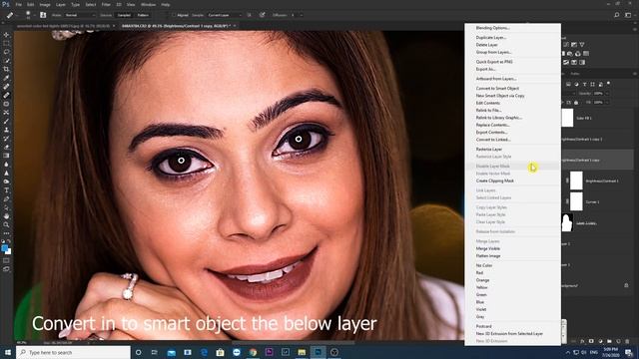Select the Eraser tool
Image resolution: width=639 pixels, height=359 pixels.
[6, 147]
